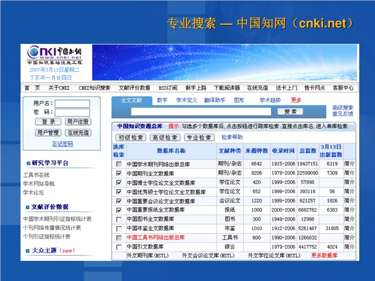This screenshot has height=281, width=375.
Task: Switch to the 数字 search tab
Action: tap(162, 100)
